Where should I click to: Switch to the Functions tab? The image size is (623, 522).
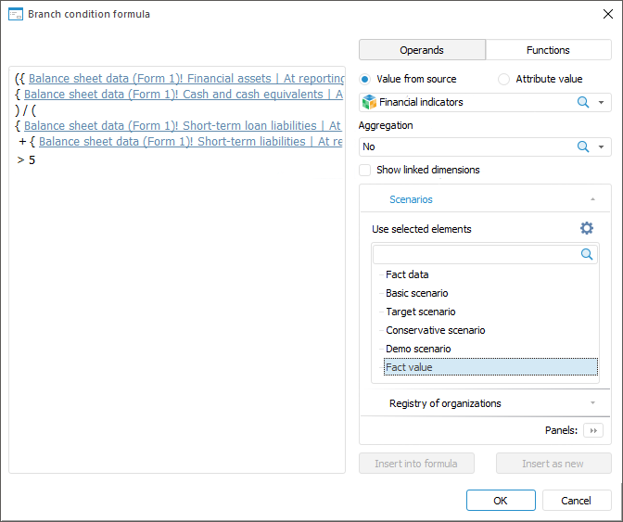(548, 50)
